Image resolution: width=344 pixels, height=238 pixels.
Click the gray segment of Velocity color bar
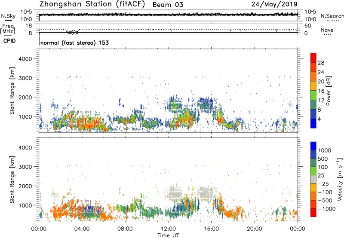[313, 179]
